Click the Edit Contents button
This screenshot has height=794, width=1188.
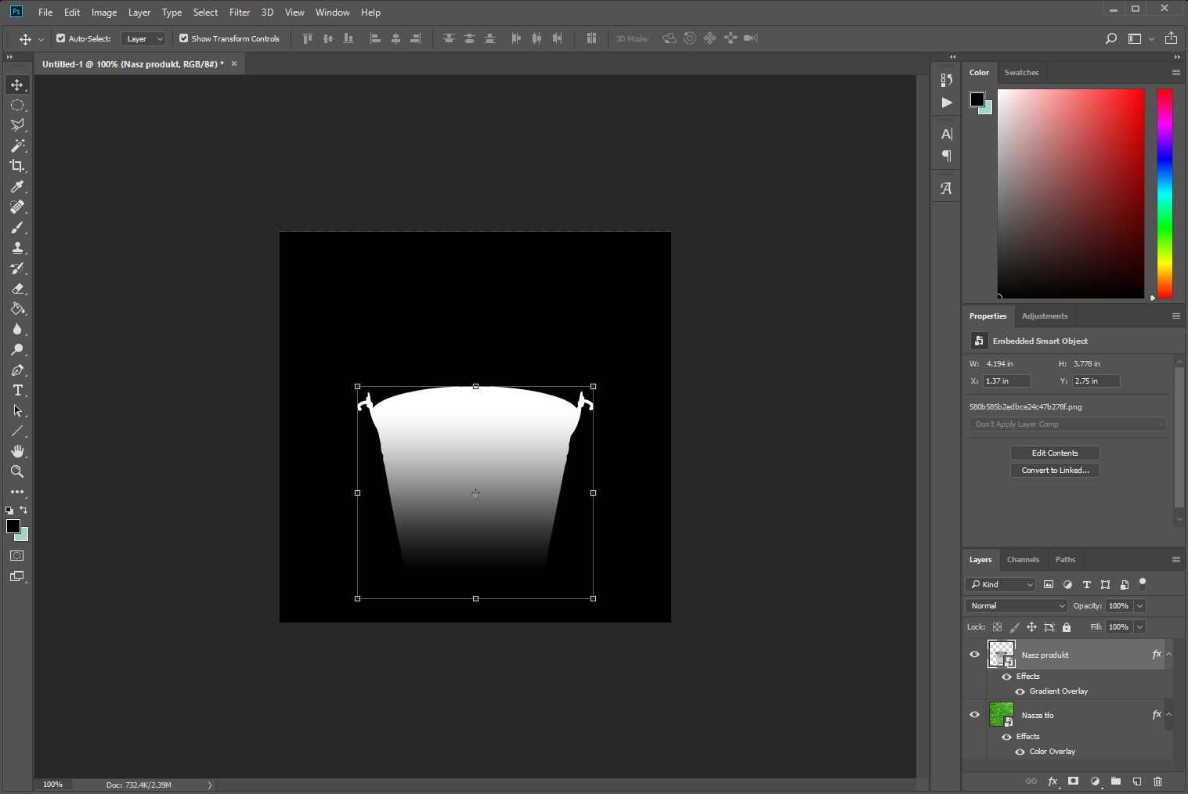tap(1055, 453)
